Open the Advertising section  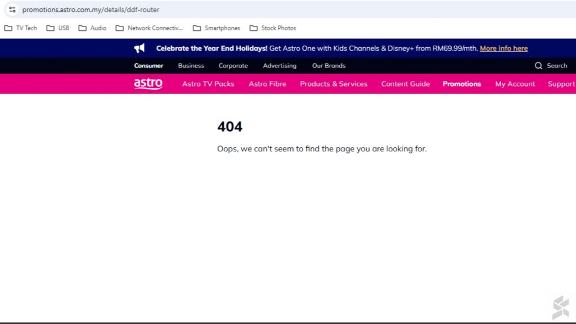point(280,66)
